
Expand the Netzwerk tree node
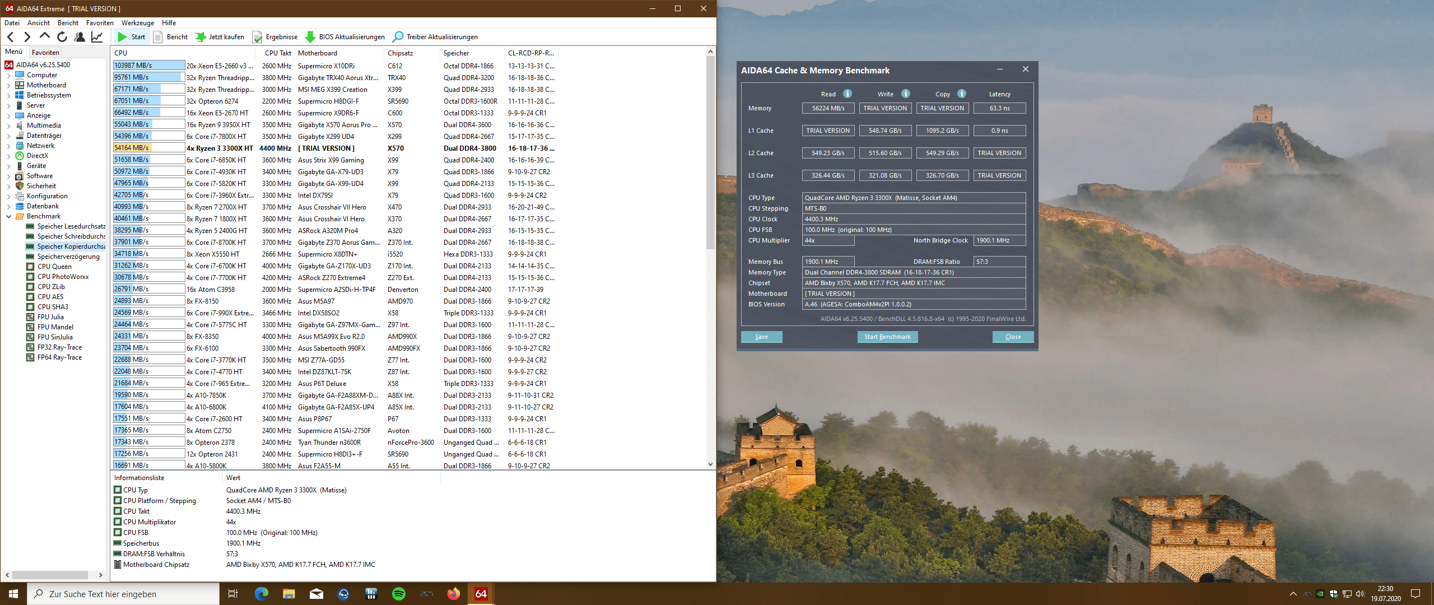tap(8, 146)
